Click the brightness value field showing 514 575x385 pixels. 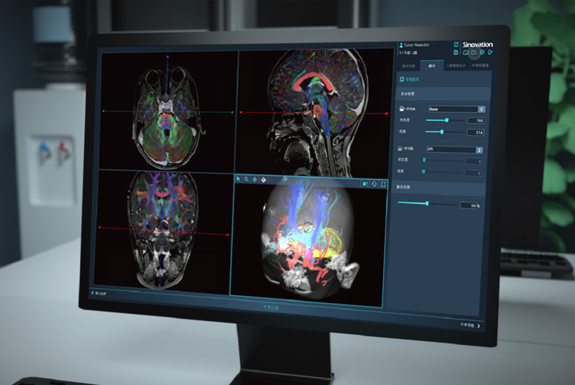[476, 133]
